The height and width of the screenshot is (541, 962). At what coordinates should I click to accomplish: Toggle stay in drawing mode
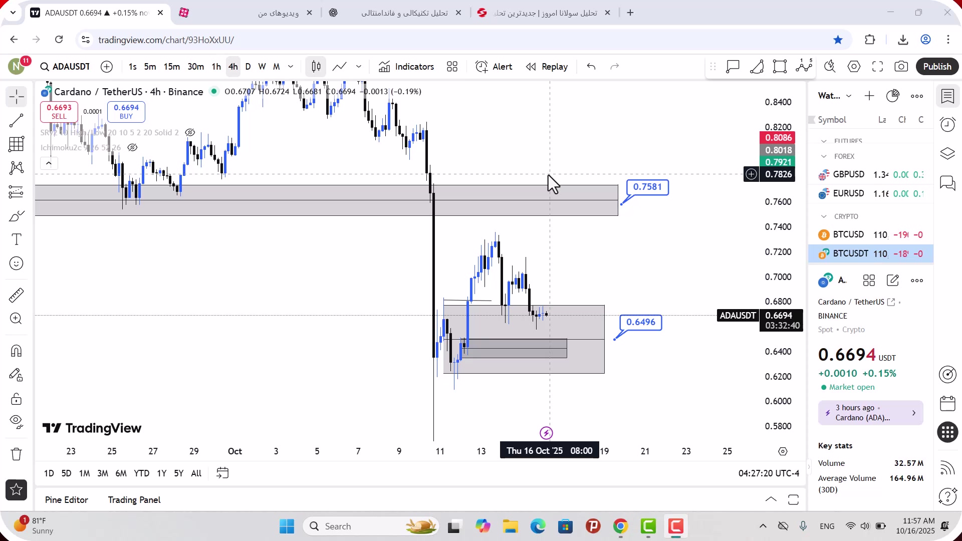[17, 375]
